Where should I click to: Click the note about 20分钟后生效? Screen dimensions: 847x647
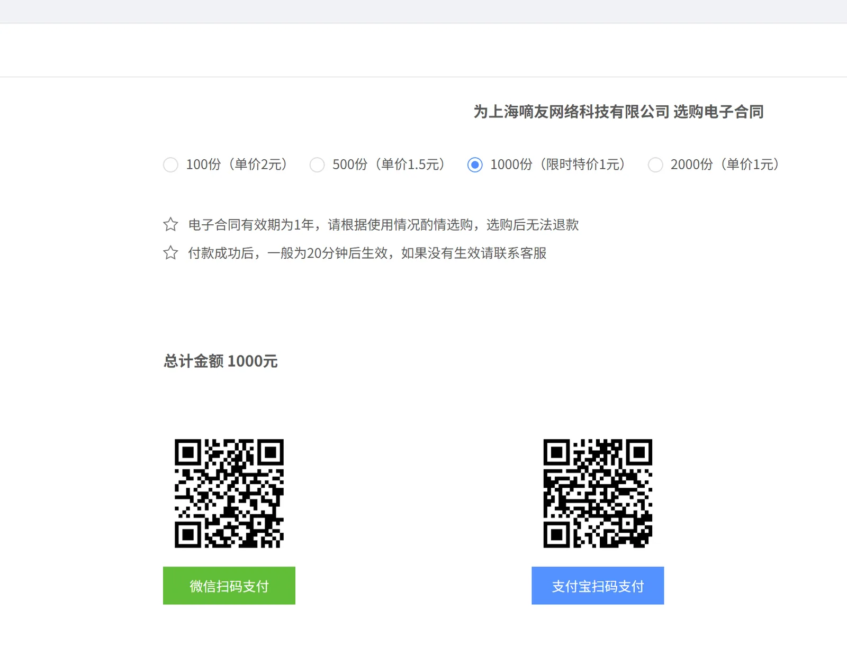pyautogui.click(x=367, y=253)
